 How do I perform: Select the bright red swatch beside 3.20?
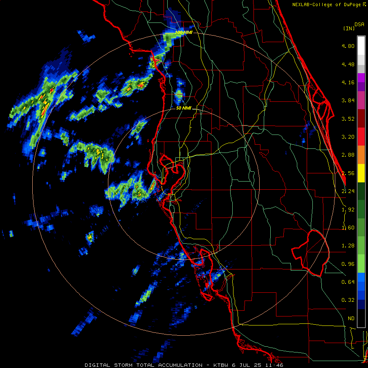click(361, 137)
